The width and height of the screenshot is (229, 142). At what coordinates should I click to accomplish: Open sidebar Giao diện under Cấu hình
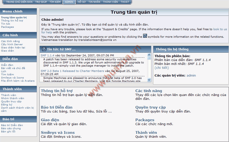point(8,51)
